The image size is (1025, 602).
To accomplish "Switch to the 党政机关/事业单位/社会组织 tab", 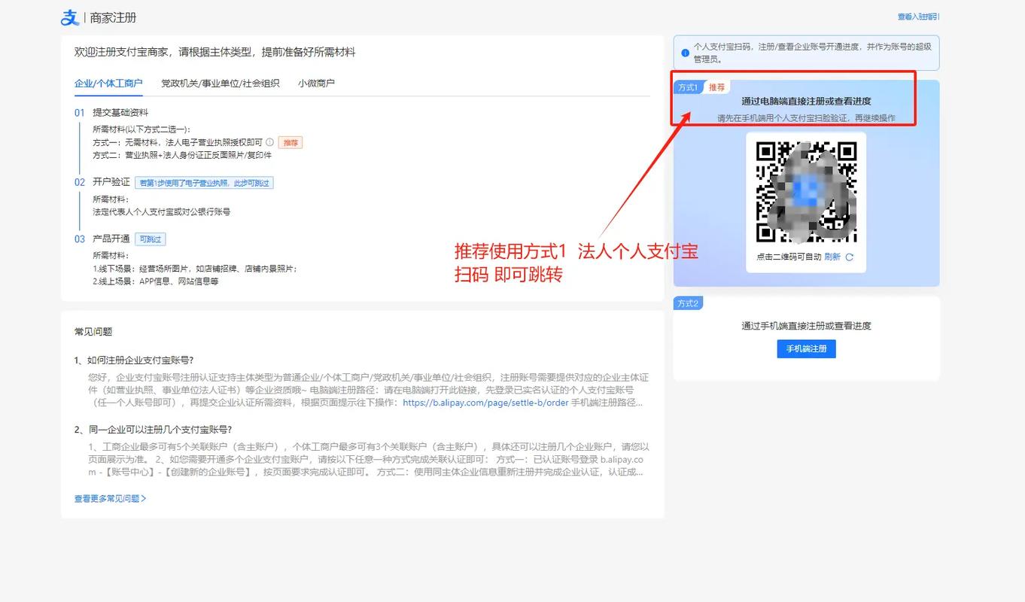I will (221, 84).
